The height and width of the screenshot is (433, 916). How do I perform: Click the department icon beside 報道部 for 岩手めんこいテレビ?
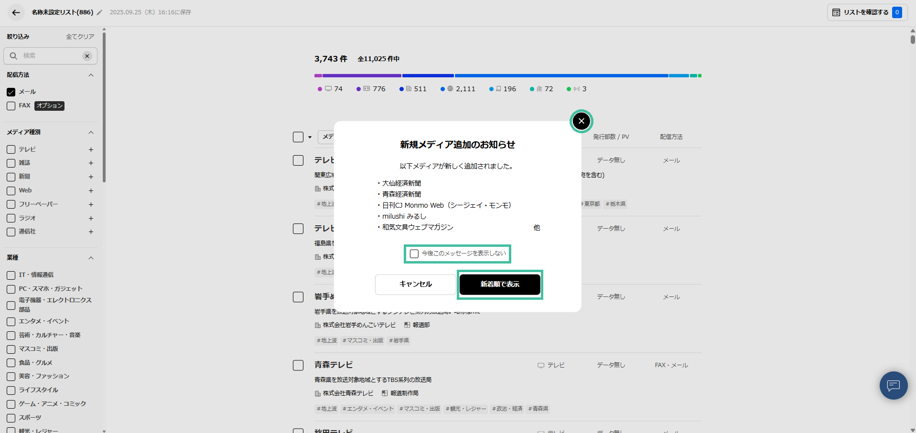tap(407, 325)
